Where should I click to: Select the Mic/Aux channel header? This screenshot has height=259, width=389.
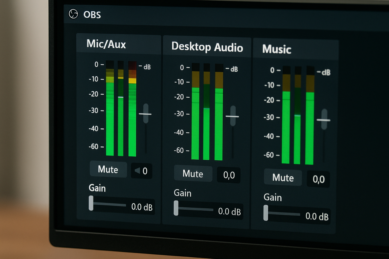click(119, 44)
